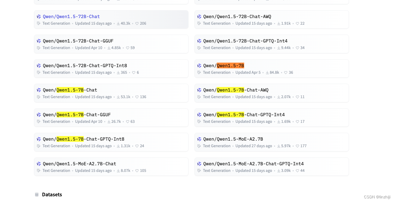395x202 pixels.
Task: Open the Qwen/Qwen1.5-7B-Chat-AWQ model card
Action: click(x=272, y=93)
